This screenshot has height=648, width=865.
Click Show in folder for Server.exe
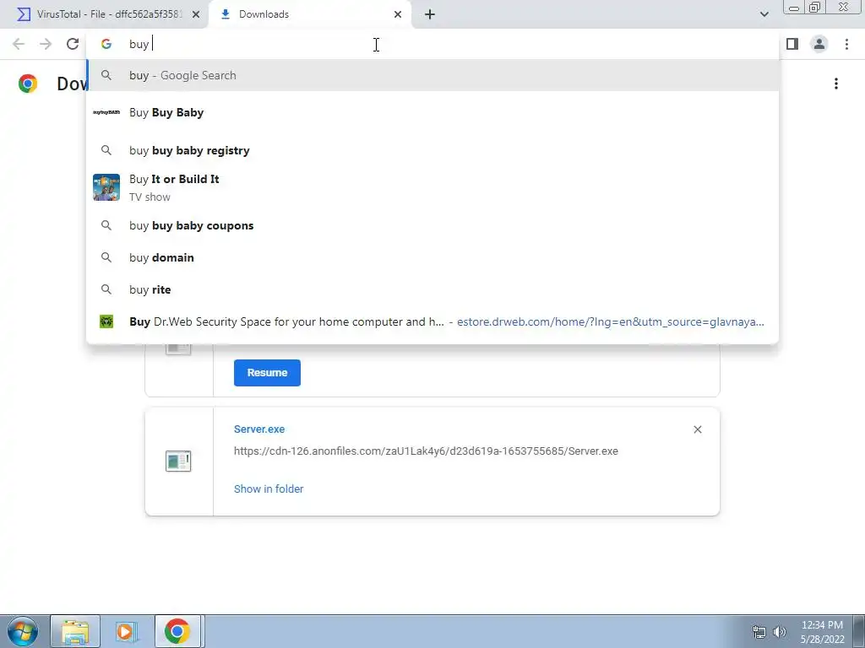pyautogui.click(x=269, y=489)
